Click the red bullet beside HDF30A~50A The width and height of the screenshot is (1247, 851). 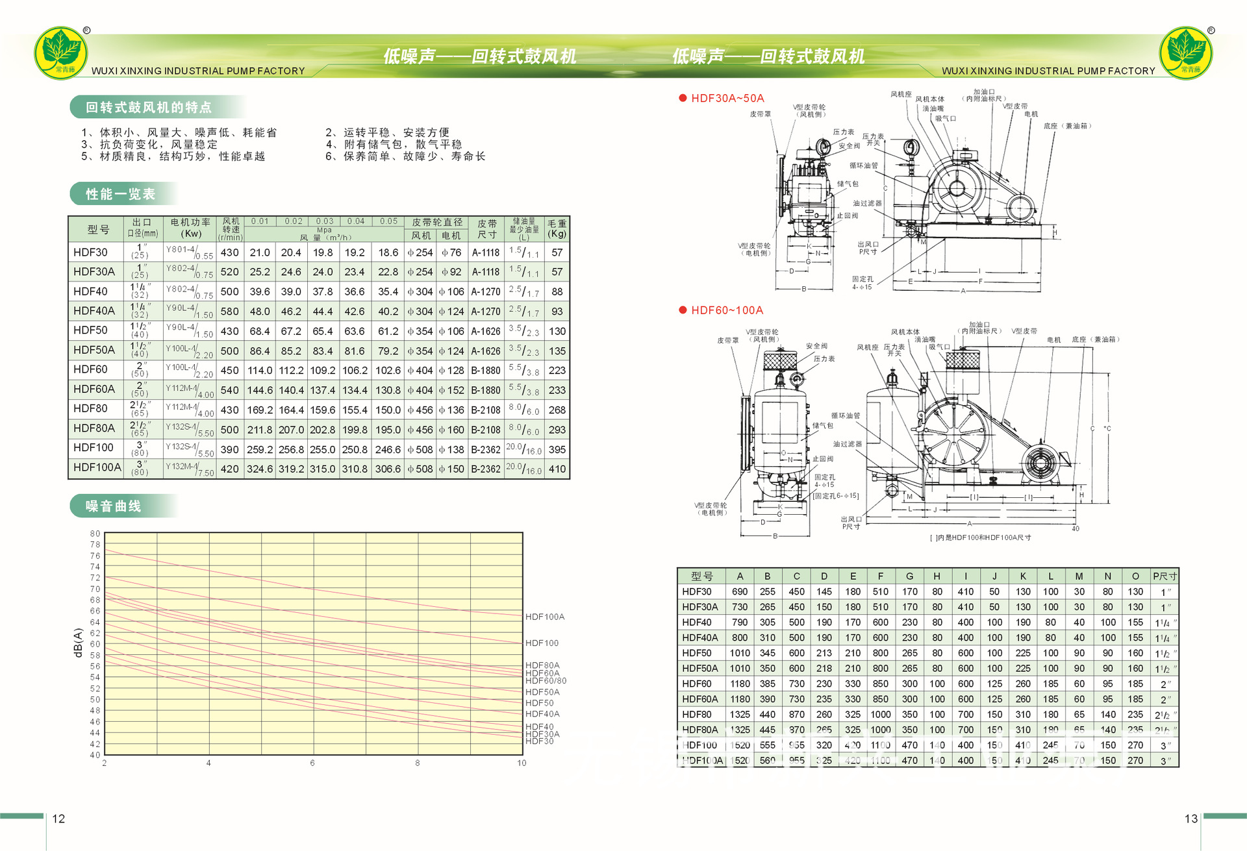(x=683, y=98)
